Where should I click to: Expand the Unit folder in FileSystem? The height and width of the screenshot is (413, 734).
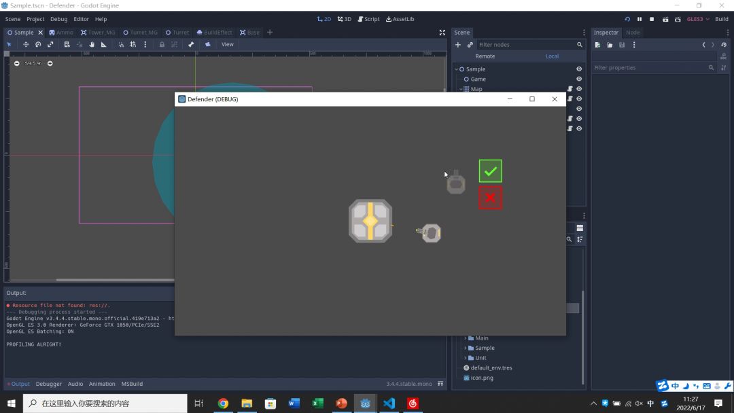[466, 358]
